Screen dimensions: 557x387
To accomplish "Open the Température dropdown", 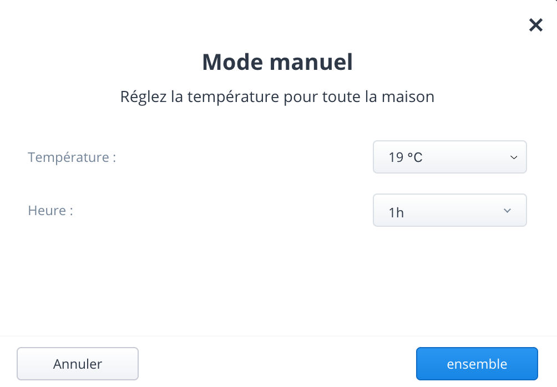I will pos(450,157).
